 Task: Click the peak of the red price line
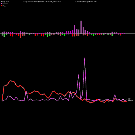(x=10, y=81)
